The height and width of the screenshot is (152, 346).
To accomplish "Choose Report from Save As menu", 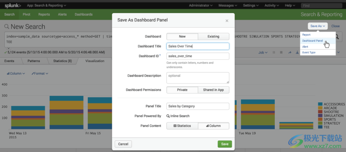I will pyautogui.click(x=318, y=35).
